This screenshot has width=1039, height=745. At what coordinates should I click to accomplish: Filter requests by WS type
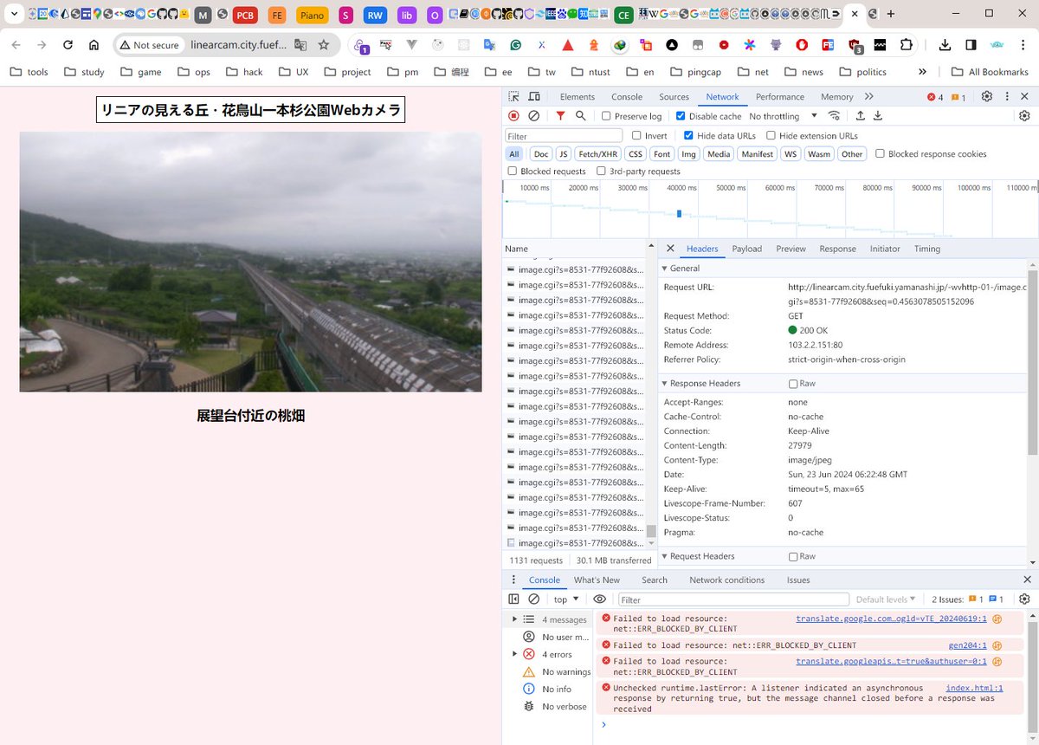point(790,153)
